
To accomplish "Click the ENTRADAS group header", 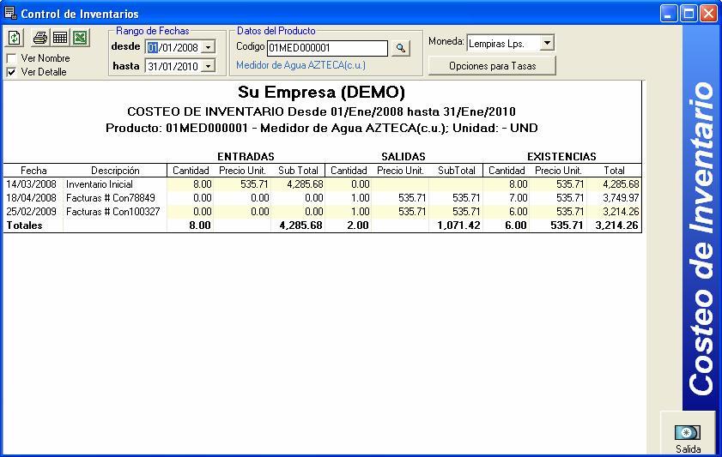I will pyautogui.click(x=246, y=156).
